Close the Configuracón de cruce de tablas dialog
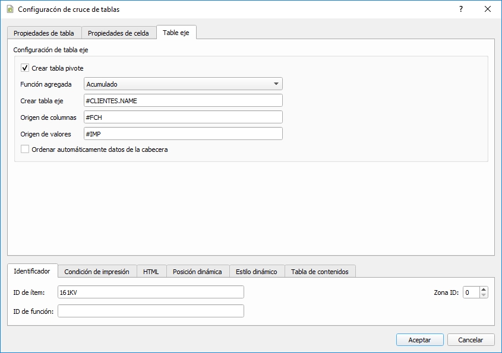Viewport: 502px width, 353px height. point(488,9)
